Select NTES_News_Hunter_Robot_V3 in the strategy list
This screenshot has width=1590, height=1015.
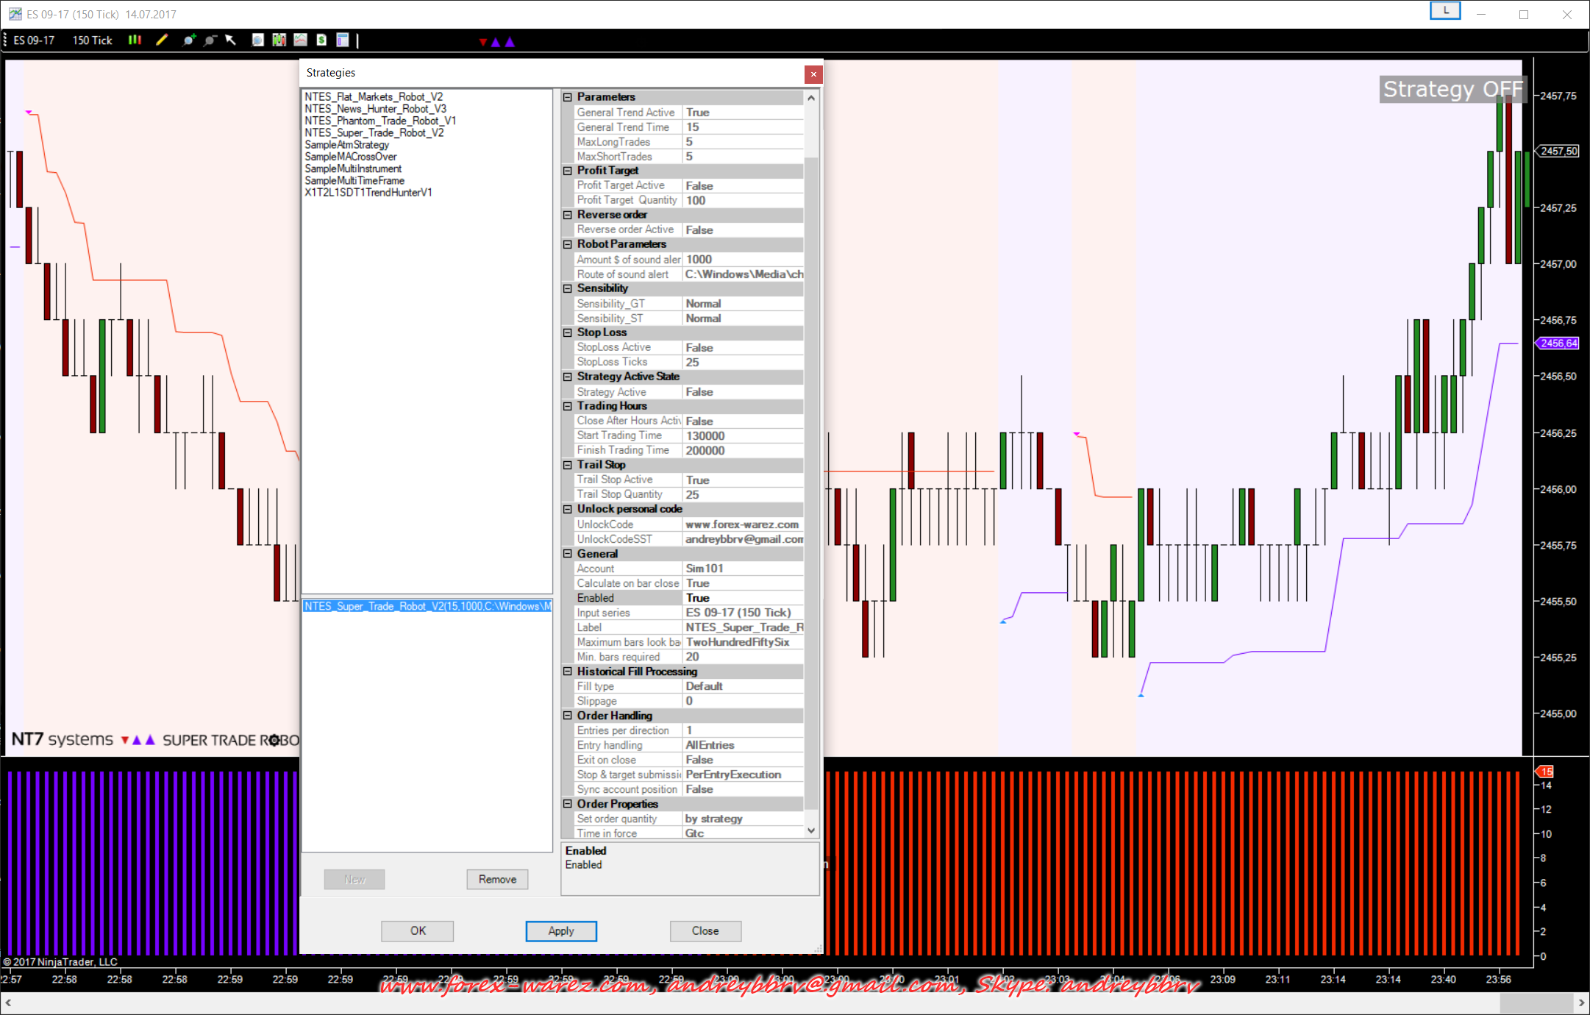pos(375,109)
